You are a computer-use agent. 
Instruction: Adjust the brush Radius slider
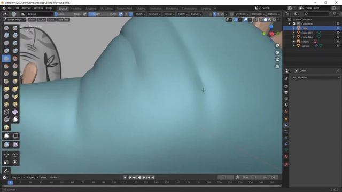tap(68, 14)
